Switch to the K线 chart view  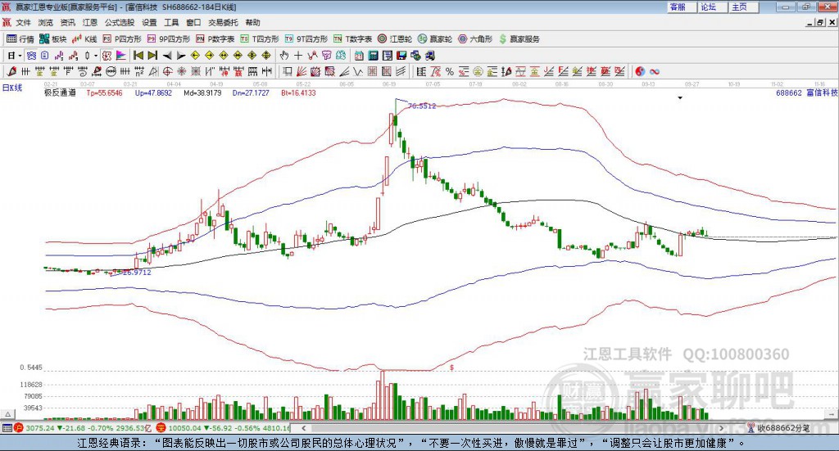(x=84, y=39)
